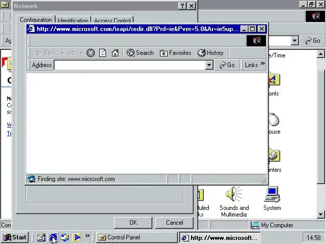The height and width of the screenshot is (244, 326).
Task: Switch to Identification tab in Network dialog
Action: click(73, 20)
